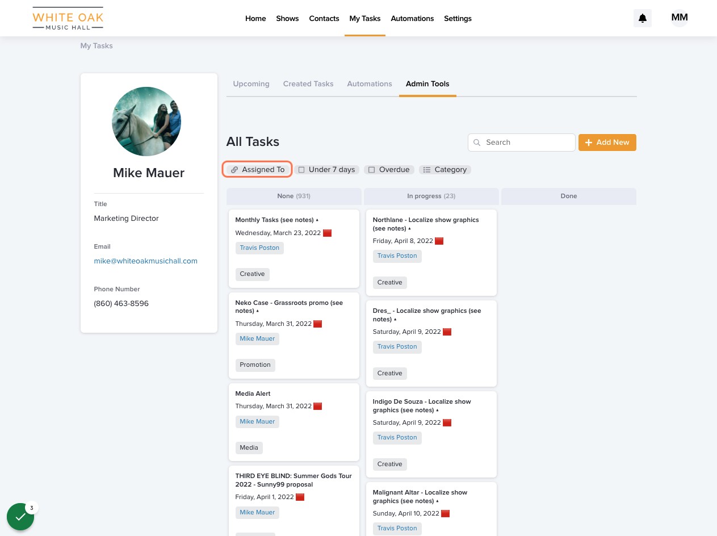Screen dimensions: 717x536
Task: Click Travis Poston on Dres_ card
Action: [397, 346]
